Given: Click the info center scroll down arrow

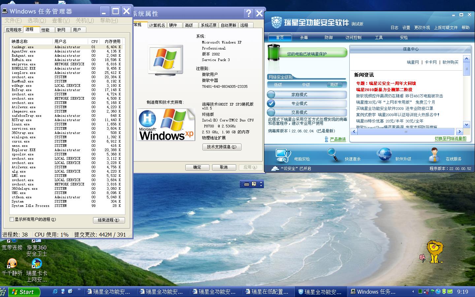Looking at the screenshot, I should tap(466, 125).
